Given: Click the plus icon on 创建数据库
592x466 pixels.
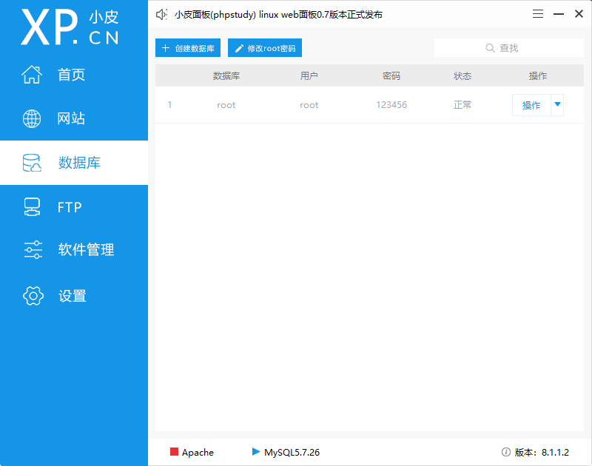Looking at the screenshot, I should 165,48.
